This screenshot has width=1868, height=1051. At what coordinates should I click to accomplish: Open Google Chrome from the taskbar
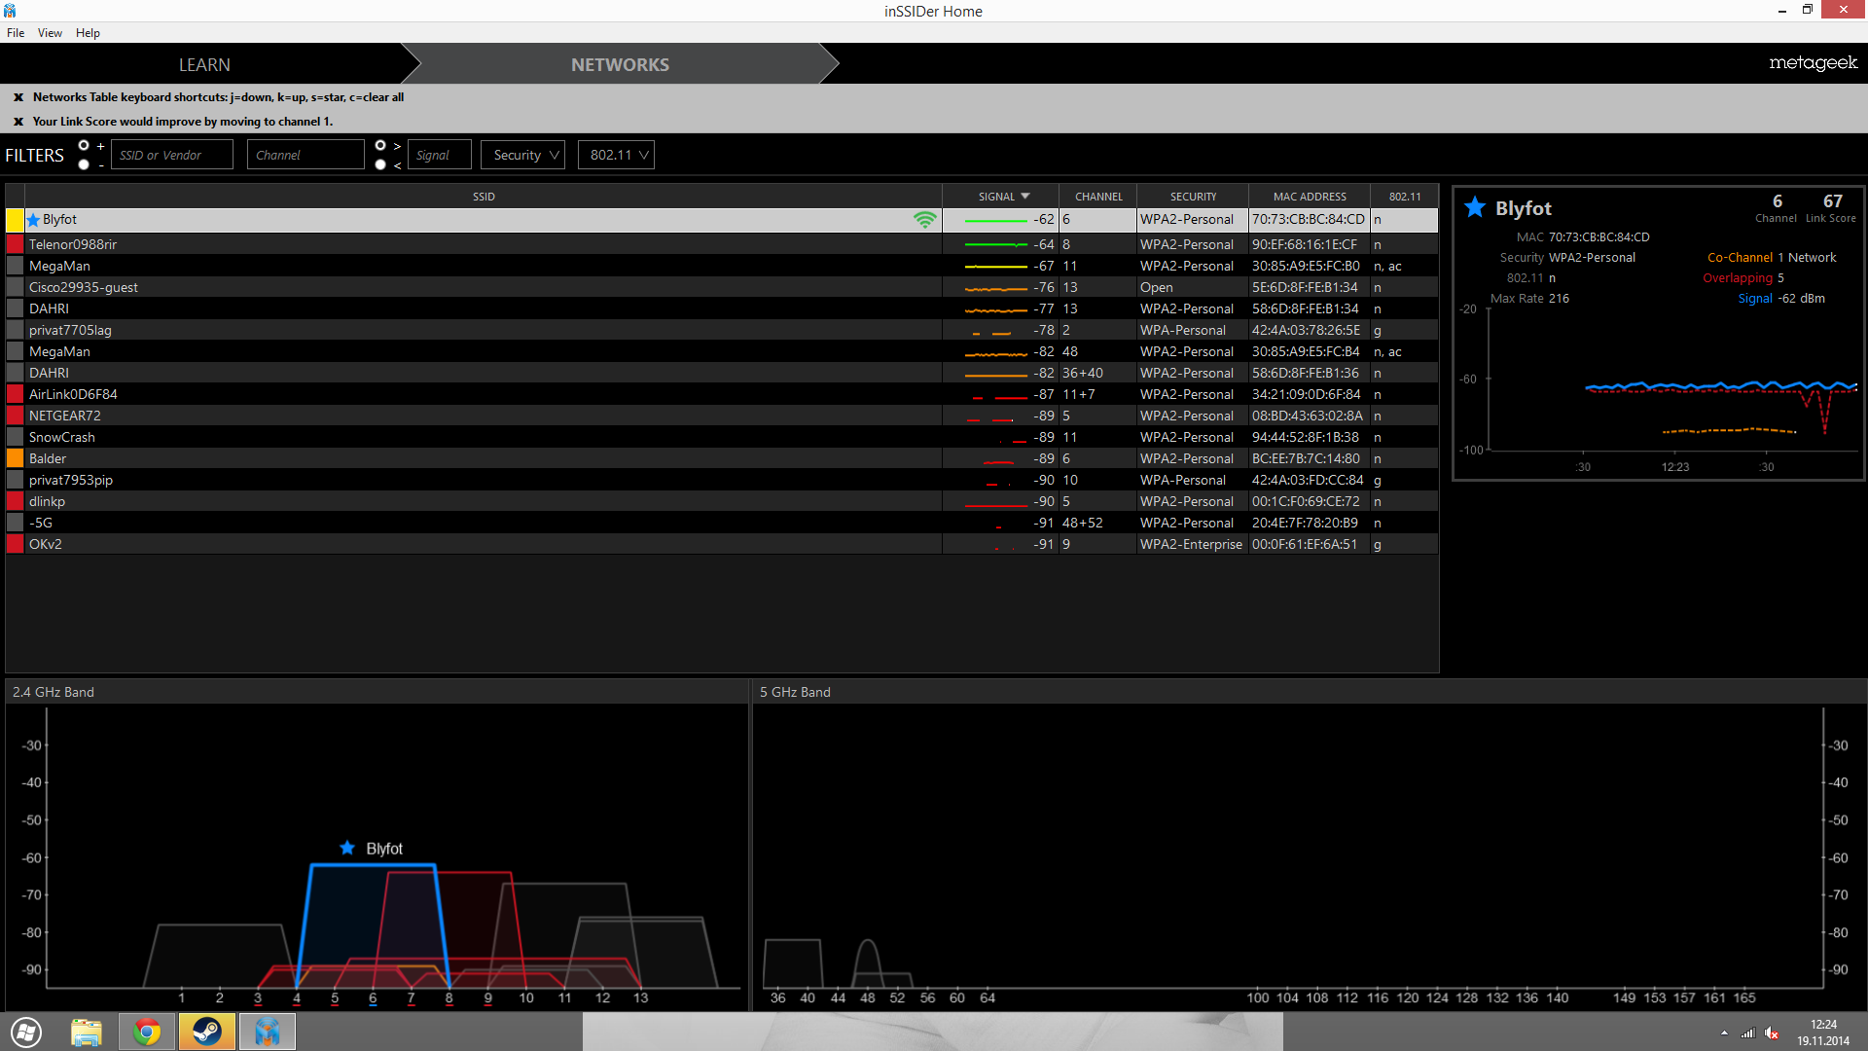tap(147, 1032)
